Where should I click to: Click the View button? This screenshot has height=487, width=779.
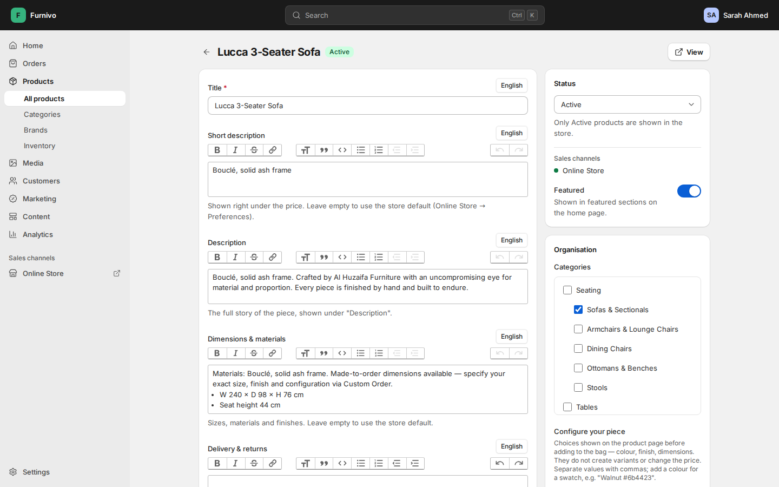pos(689,52)
